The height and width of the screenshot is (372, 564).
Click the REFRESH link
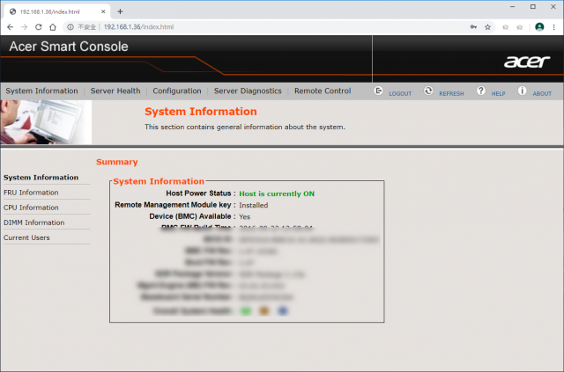point(451,94)
